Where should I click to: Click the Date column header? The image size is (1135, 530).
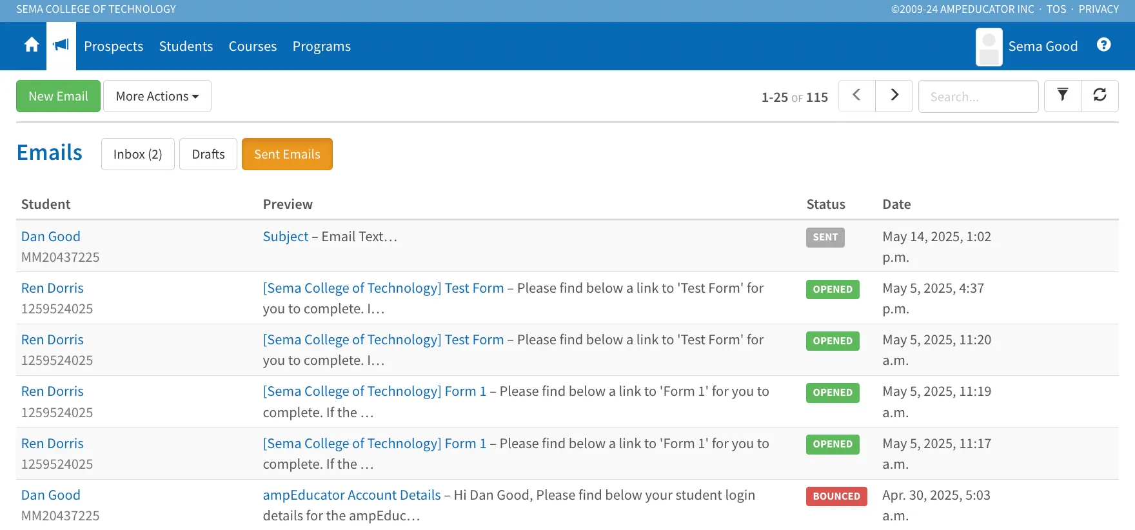(896, 204)
